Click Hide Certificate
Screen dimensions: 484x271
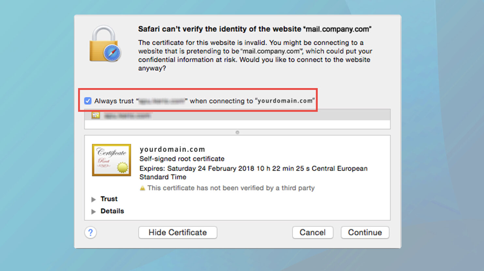click(x=177, y=233)
